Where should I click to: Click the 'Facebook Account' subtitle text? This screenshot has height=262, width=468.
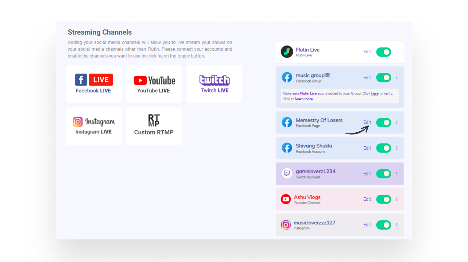310,152
